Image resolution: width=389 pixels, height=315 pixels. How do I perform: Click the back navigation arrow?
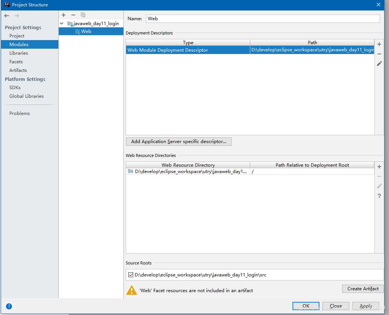click(7, 16)
